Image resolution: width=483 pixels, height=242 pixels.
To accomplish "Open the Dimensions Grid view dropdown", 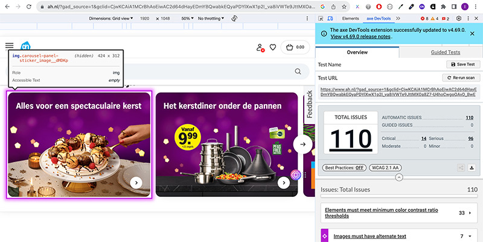I will (x=112, y=19).
